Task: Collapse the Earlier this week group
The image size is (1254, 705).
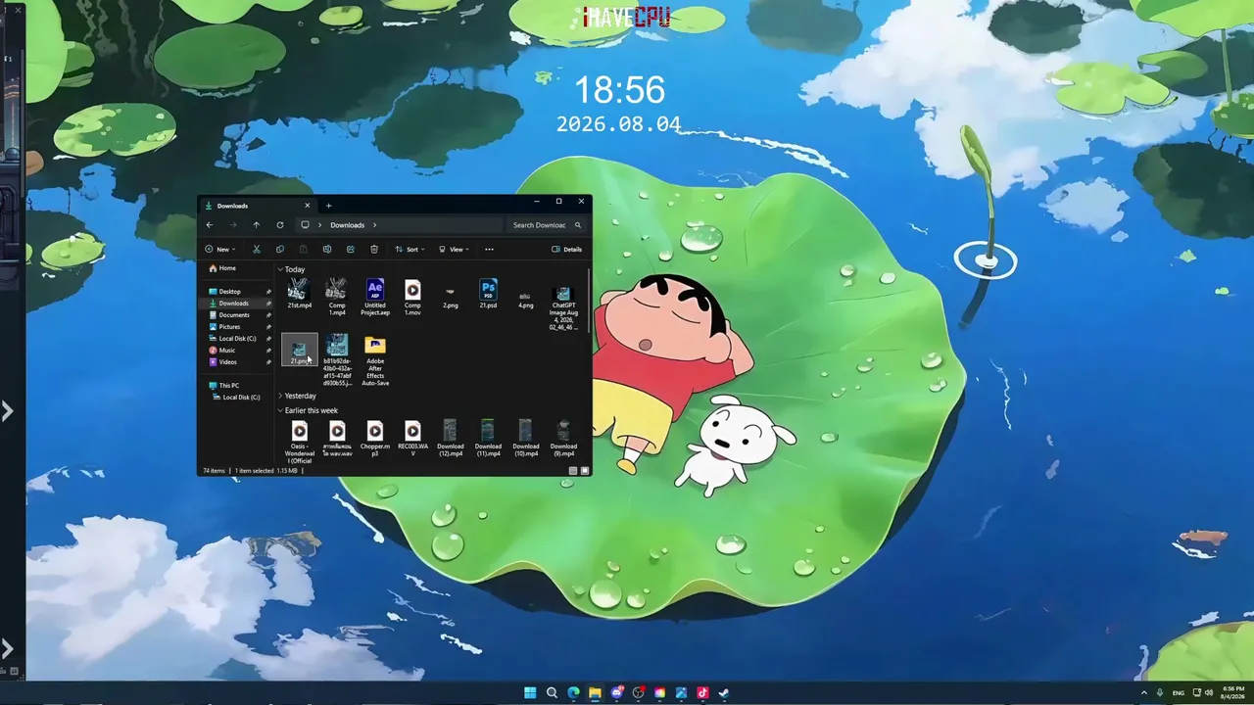Action: (280, 411)
